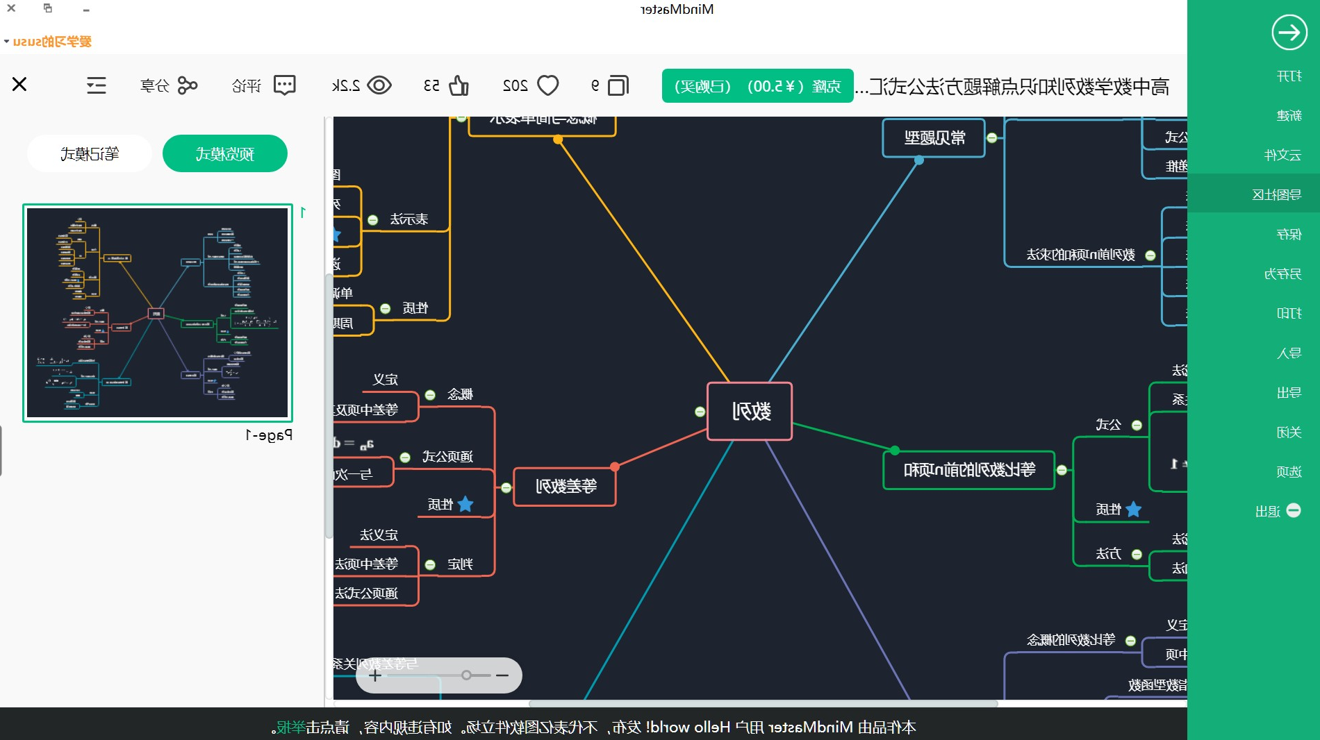This screenshot has width=1320, height=740.
Task: Click the exit (退出) icon in the sidebar
Action: pos(1294,510)
